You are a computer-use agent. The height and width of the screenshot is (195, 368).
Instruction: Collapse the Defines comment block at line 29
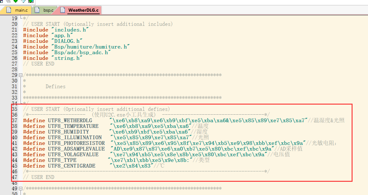pos(21,75)
